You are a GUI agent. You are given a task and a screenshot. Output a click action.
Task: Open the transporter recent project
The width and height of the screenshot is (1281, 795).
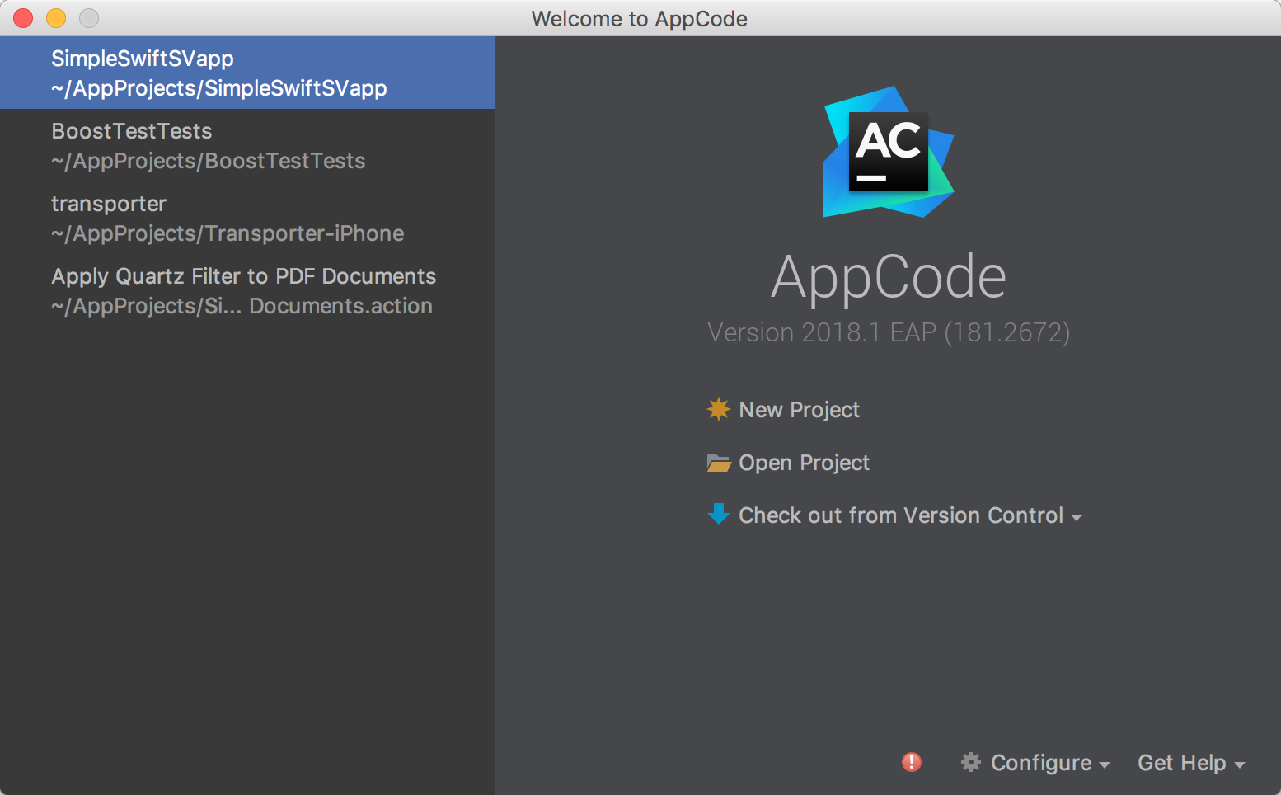coord(227,218)
